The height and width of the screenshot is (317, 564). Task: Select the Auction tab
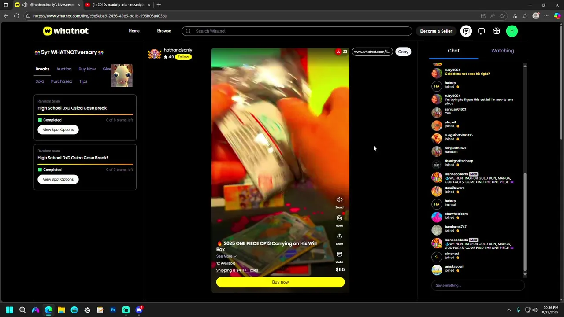pyautogui.click(x=64, y=69)
